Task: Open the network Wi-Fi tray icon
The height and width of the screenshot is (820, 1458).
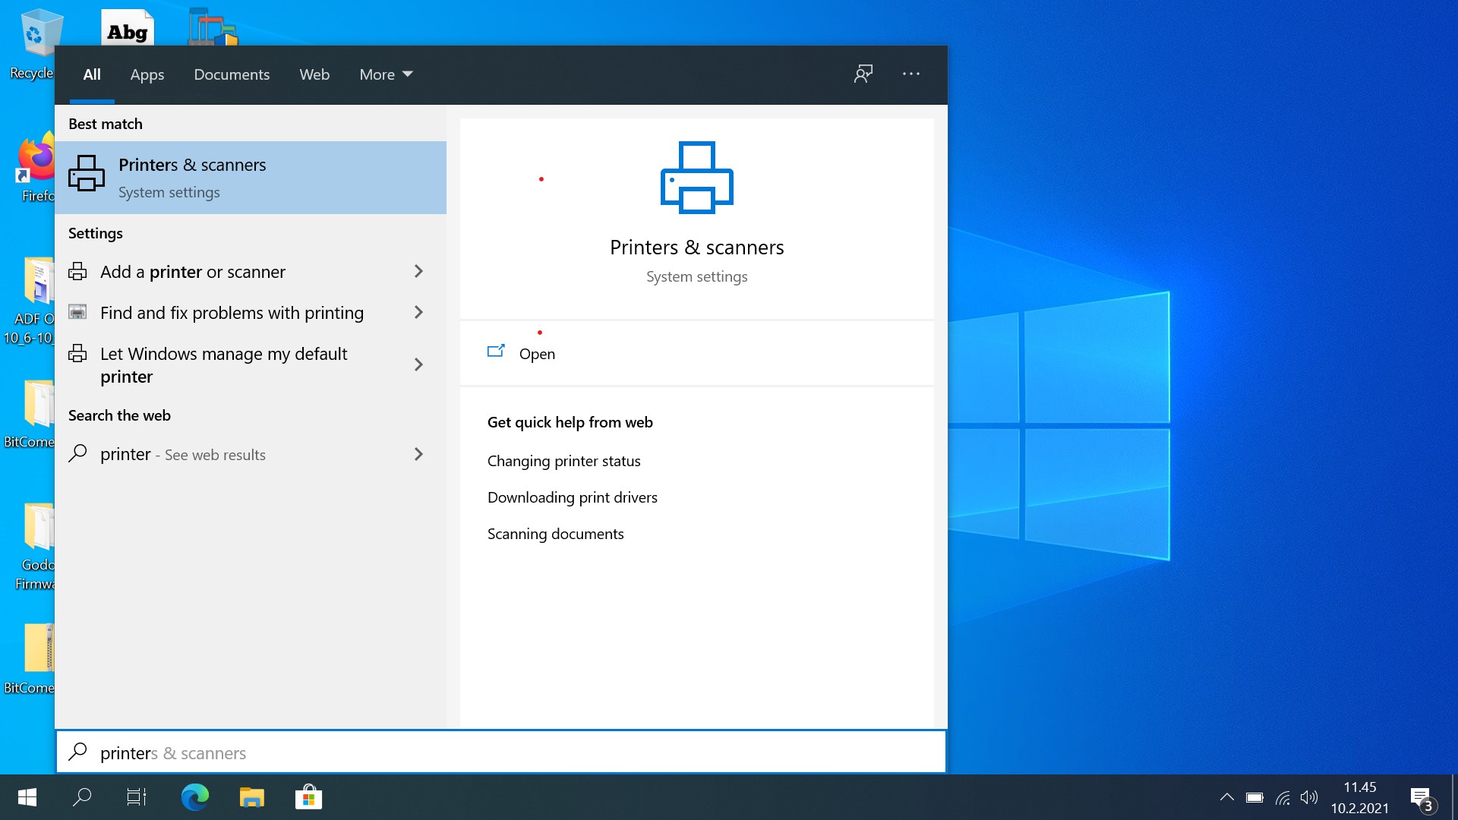Action: click(1283, 797)
